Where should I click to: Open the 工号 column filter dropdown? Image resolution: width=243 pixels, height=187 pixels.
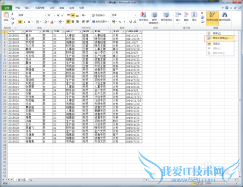[x=23, y=31]
